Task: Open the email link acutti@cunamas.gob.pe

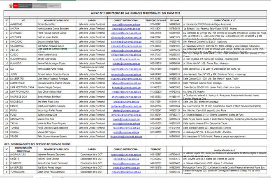Action: coord(126,59)
